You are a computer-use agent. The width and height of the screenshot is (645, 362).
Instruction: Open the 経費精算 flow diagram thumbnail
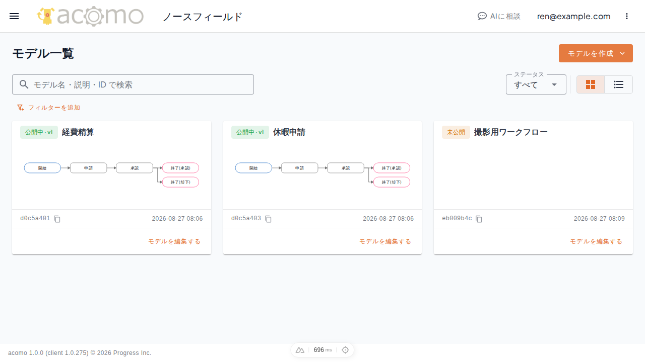[x=111, y=174]
